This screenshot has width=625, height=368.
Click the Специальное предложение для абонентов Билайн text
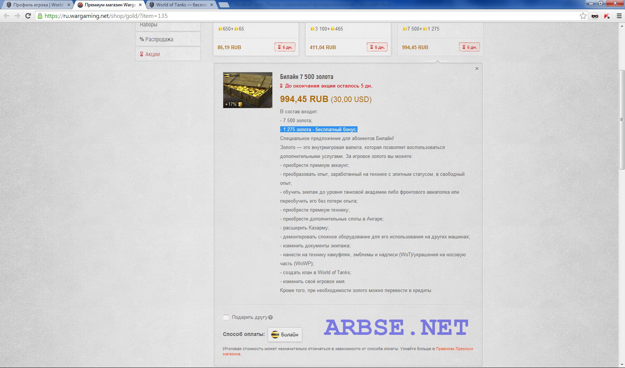[337, 138]
